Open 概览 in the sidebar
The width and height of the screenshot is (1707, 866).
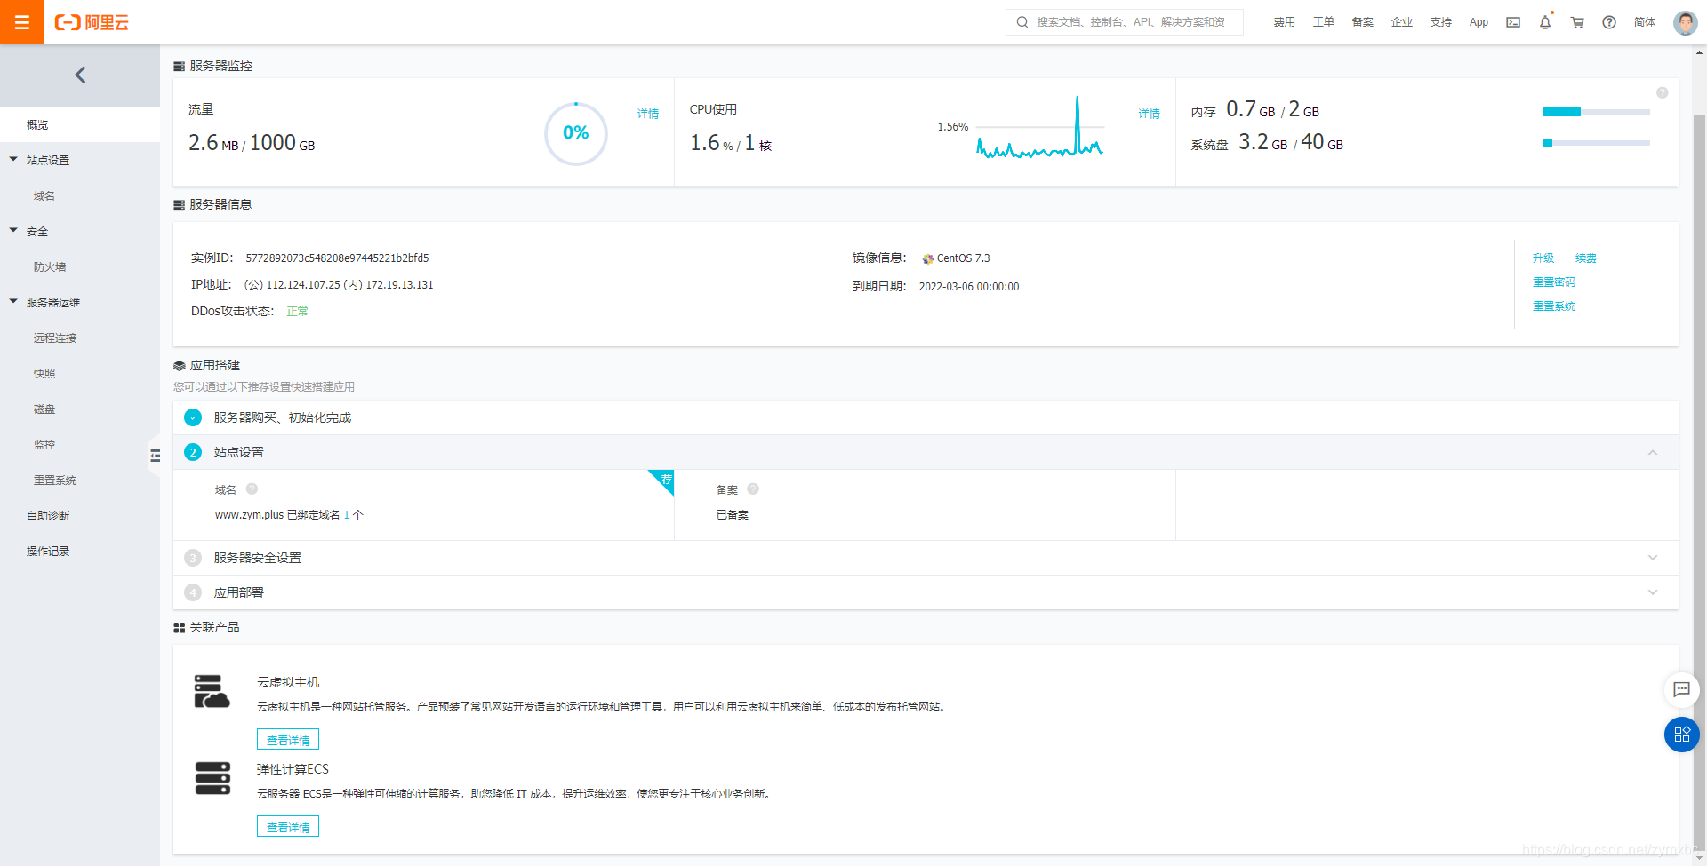[80, 124]
